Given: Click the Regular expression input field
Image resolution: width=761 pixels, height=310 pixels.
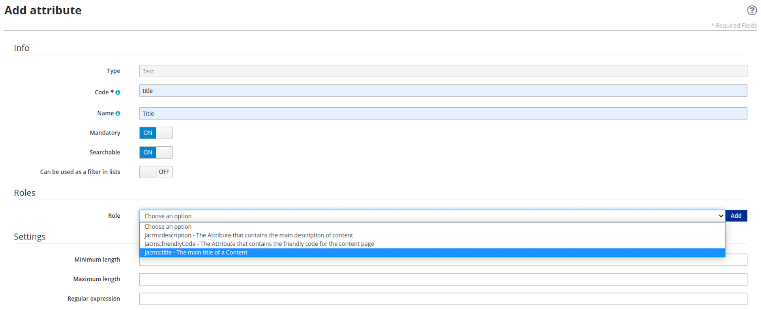Looking at the screenshot, I should [443, 299].
